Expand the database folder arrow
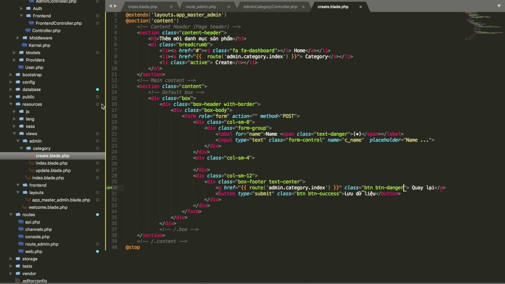505x284 pixels. click(11, 90)
